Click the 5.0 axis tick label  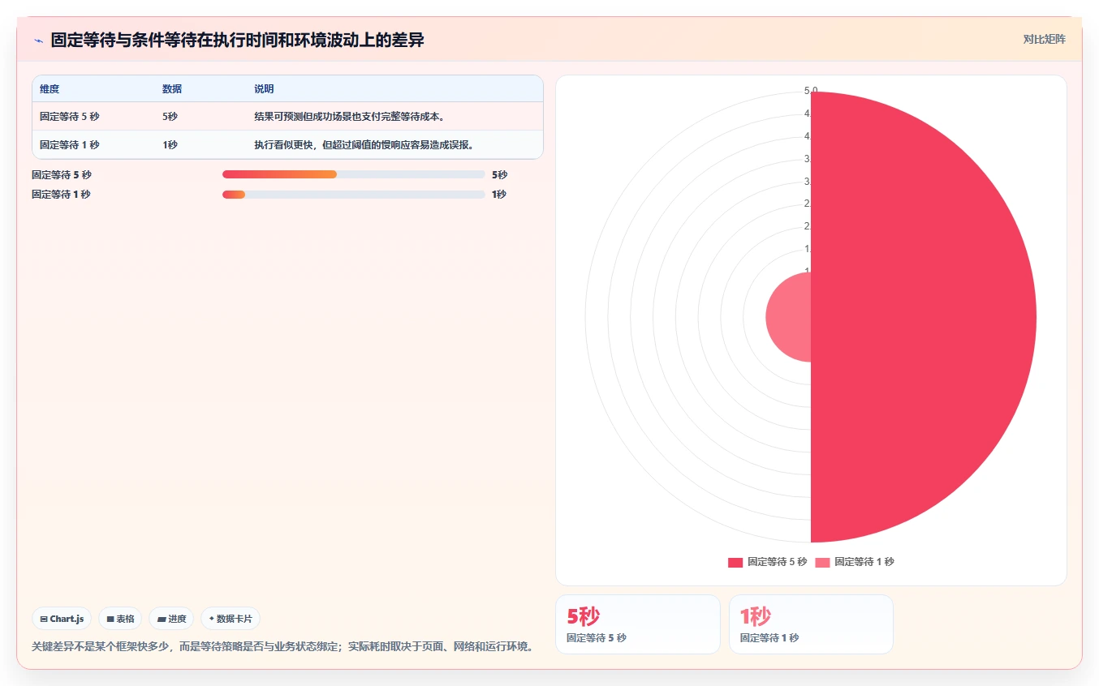(811, 91)
